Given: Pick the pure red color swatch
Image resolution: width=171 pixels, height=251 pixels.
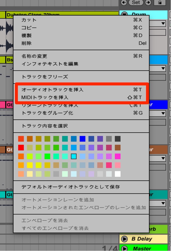Looking at the screenshot, I should click(x=21, y=148).
